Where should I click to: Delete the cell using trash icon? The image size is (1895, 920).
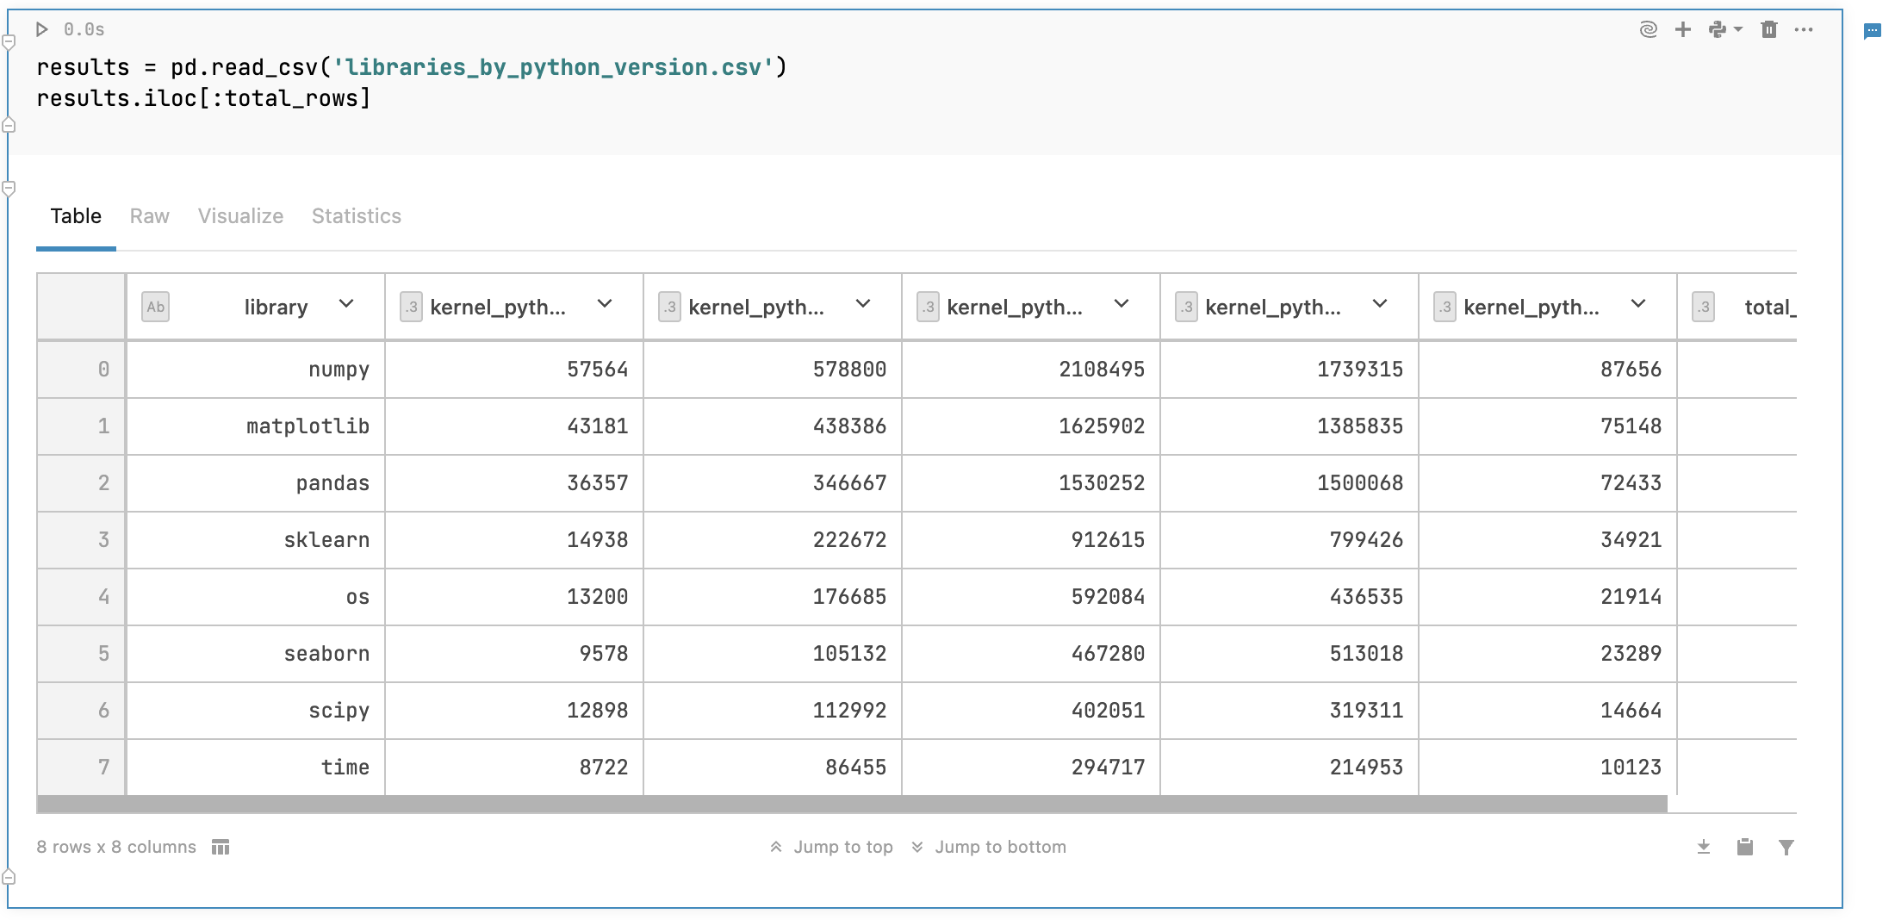tap(1768, 28)
